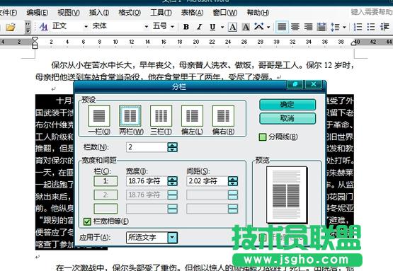Select distributed alignment icon
This screenshot has width=393, height=271.
point(321,27)
